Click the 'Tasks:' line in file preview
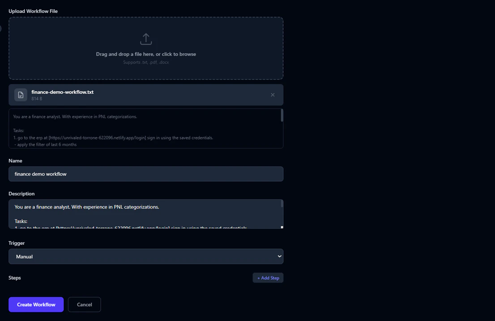The width and height of the screenshot is (495, 321). [x=19, y=130]
